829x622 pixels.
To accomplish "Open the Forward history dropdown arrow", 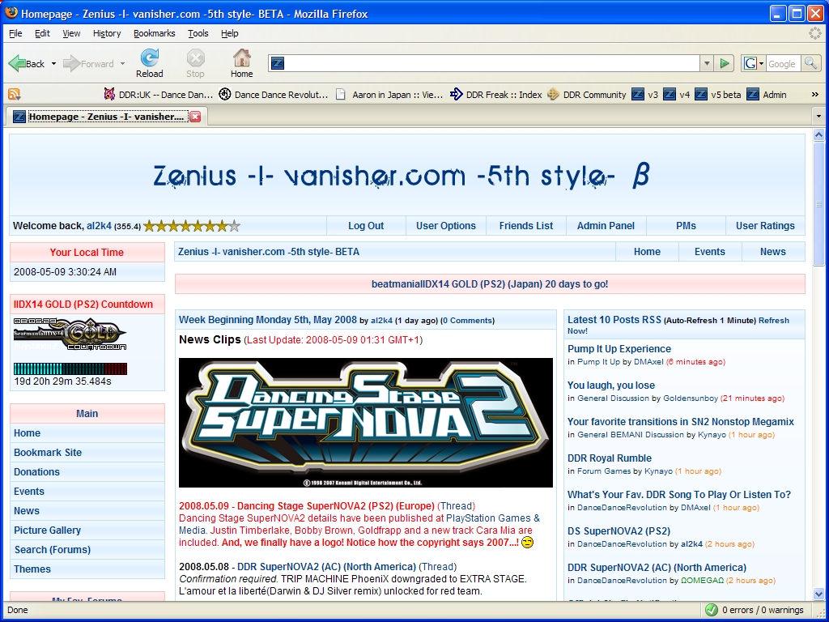I will [x=123, y=63].
